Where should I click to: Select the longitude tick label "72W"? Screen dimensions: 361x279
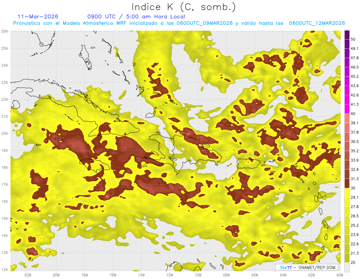(x=170, y=275)
